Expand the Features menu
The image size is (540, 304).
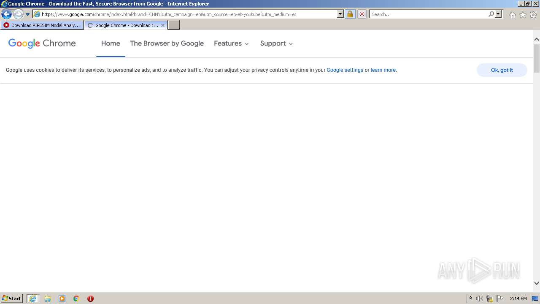231,43
